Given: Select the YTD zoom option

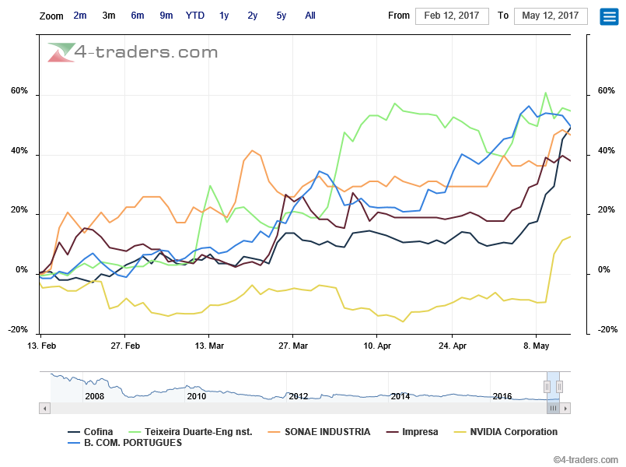Looking at the screenshot, I should pos(195,16).
